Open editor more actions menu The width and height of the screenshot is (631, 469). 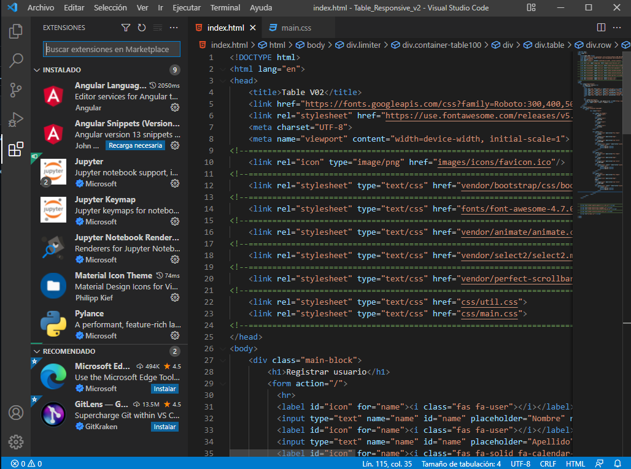point(616,28)
